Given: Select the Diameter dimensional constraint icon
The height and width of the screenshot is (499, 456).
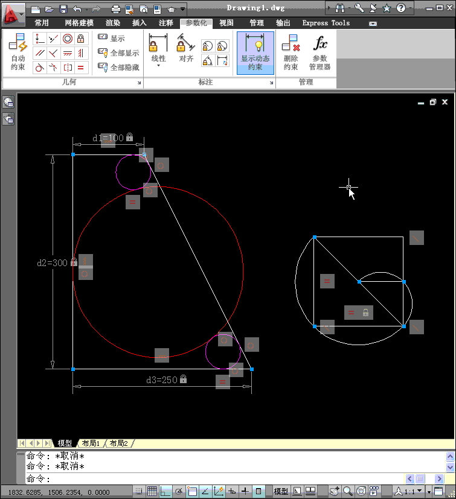Looking at the screenshot, I should (x=222, y=46).
